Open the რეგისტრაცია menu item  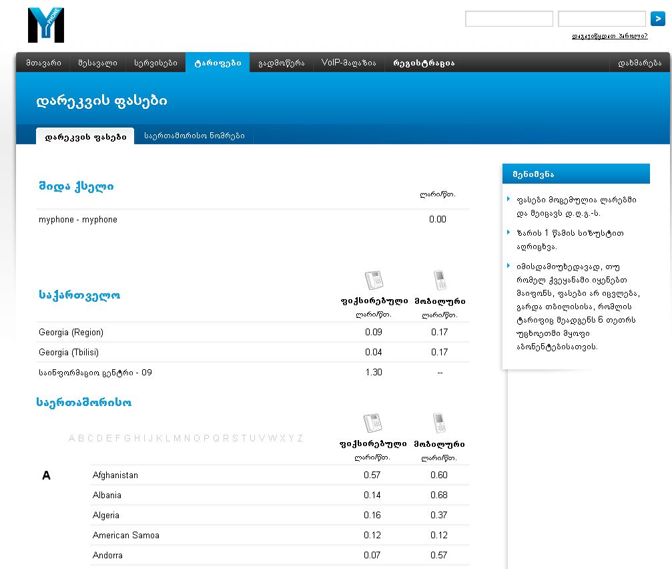(424, 63)
